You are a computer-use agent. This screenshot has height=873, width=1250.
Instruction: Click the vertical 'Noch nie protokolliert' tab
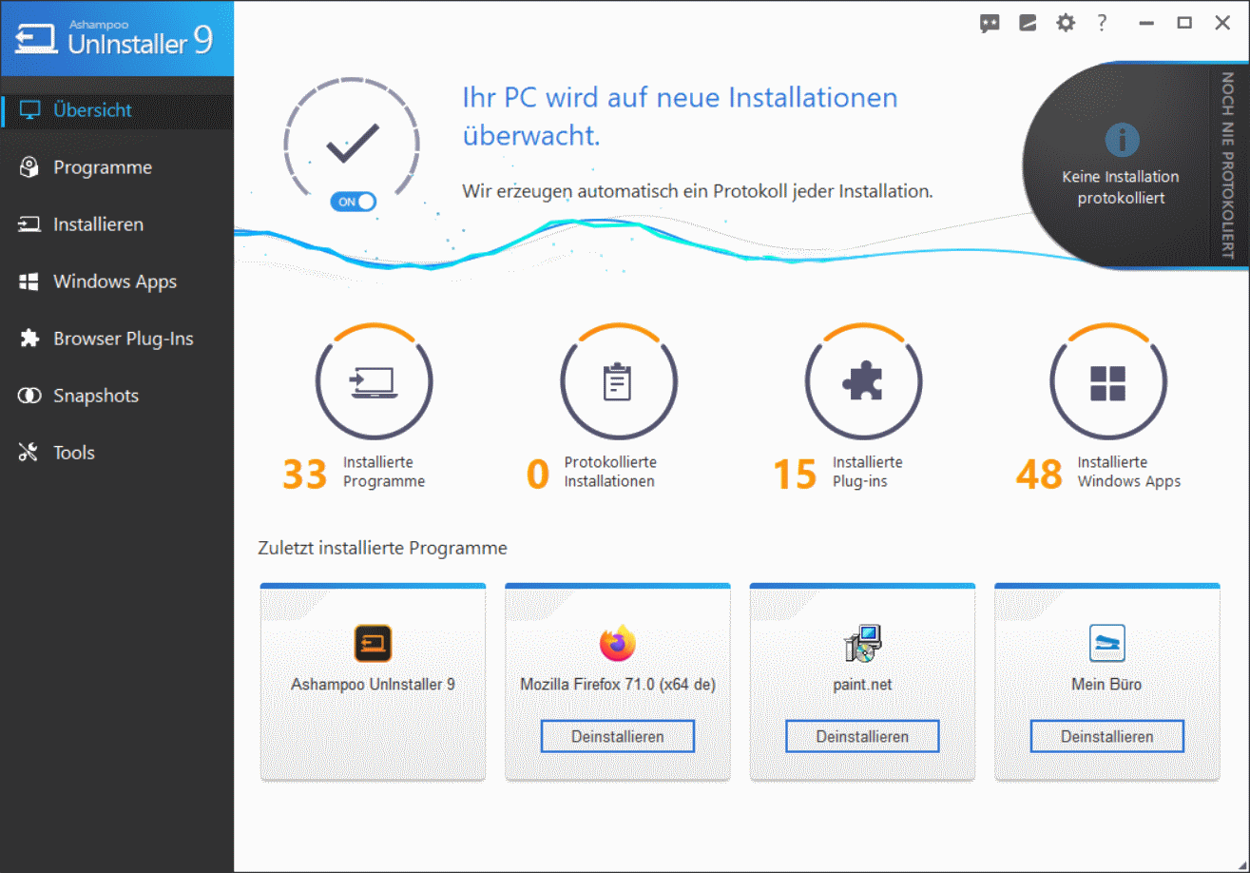[1227, 165]
